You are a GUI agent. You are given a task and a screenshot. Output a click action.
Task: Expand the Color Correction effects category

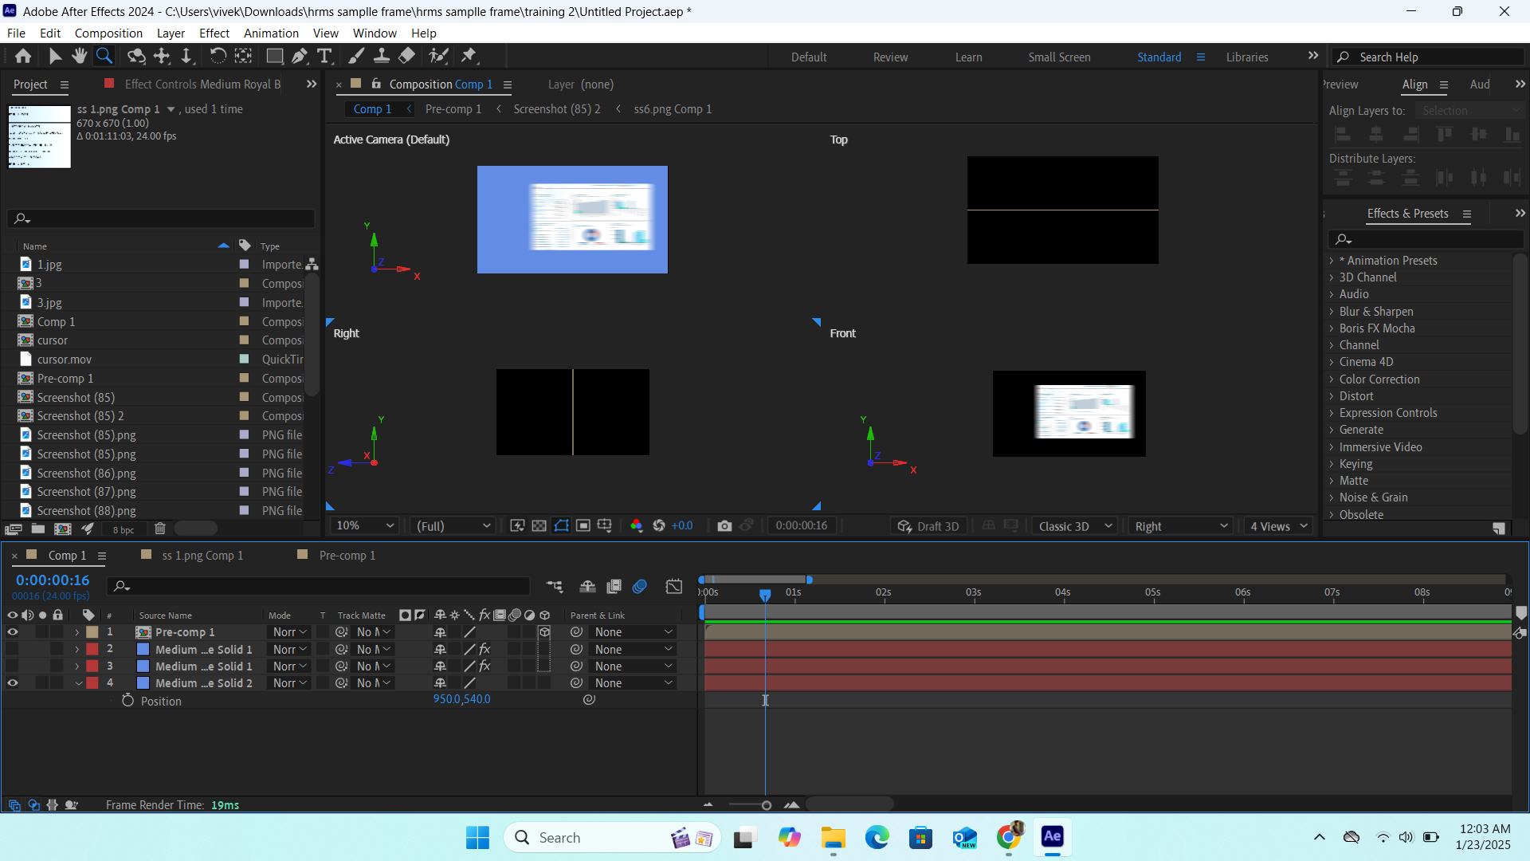[x=1381, y=379]
